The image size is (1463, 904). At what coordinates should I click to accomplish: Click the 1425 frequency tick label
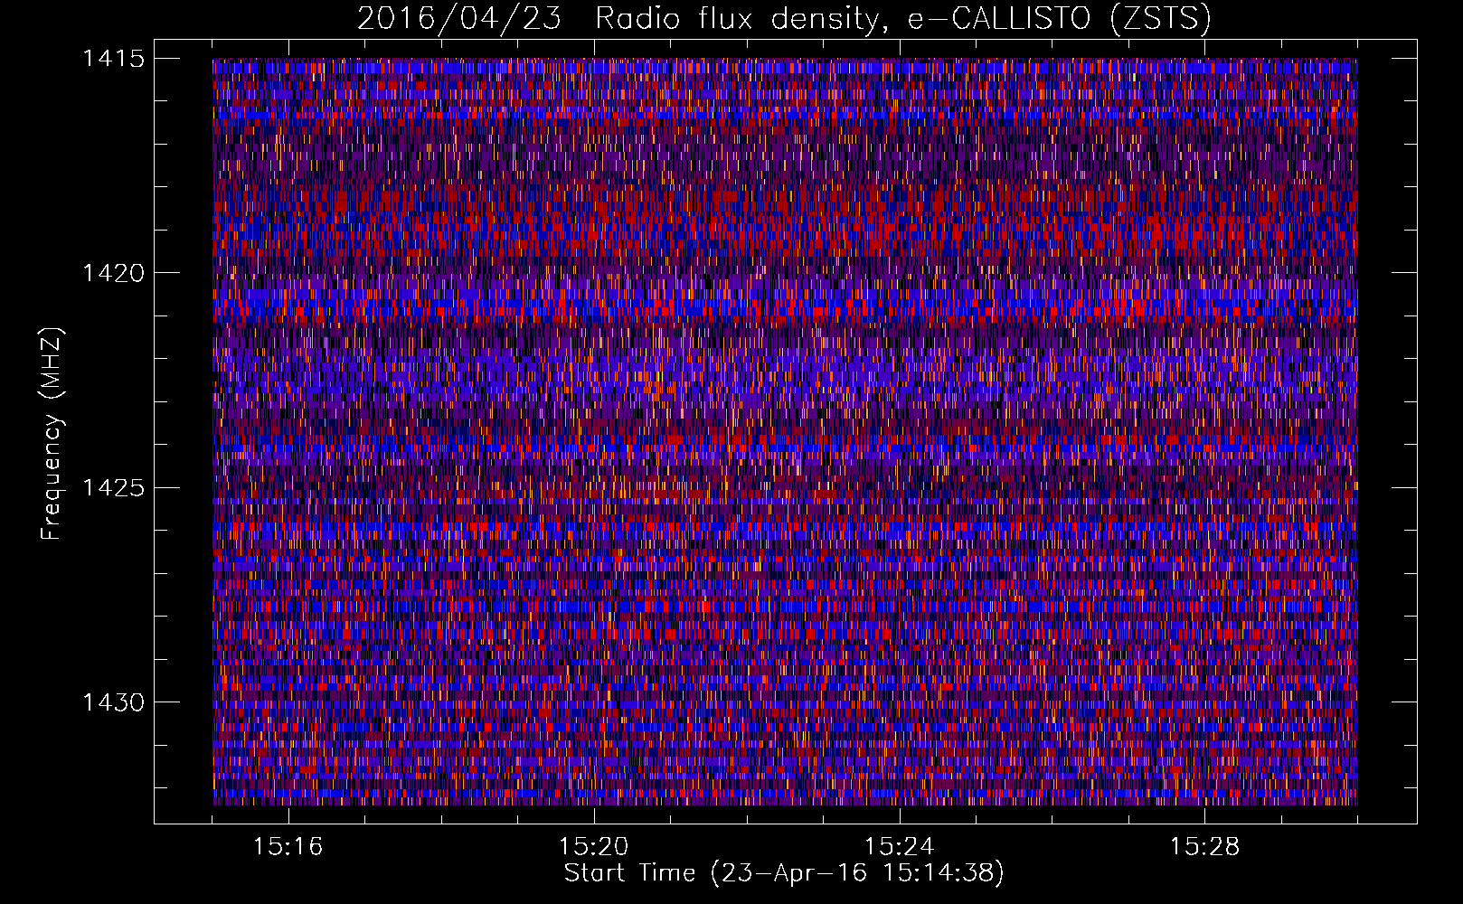click(114, 488)
